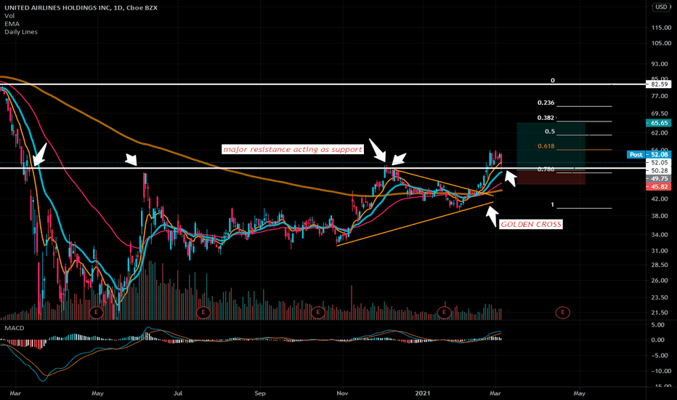Click the May label at right of time axis
The image size is (677, 400).
(579, 393)
